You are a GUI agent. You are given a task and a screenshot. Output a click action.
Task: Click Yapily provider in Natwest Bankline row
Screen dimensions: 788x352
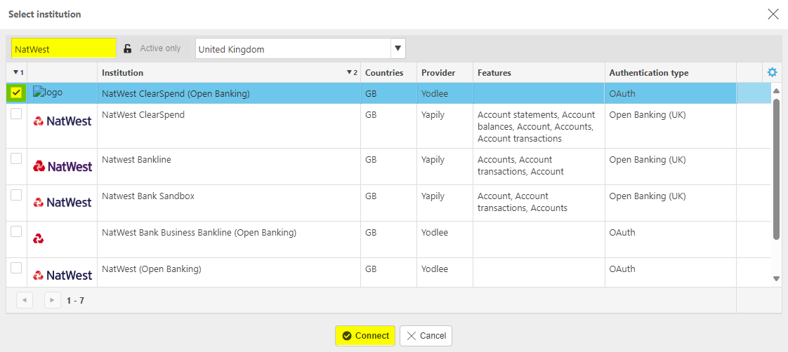pos(433,160)
